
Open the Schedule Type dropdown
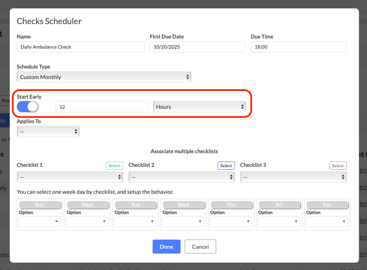(104, 77)
